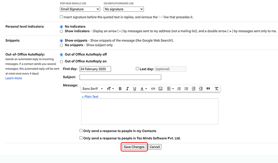278x163 pixels.
Task: Increase indent in the message
Action: (x=201, y=89)
